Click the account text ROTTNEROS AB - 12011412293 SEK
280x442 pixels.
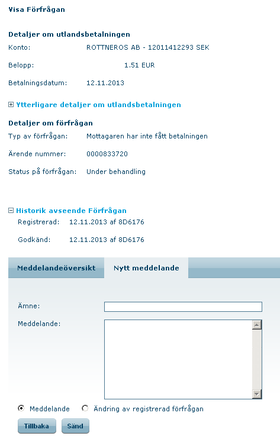click(x=148, y=47)
